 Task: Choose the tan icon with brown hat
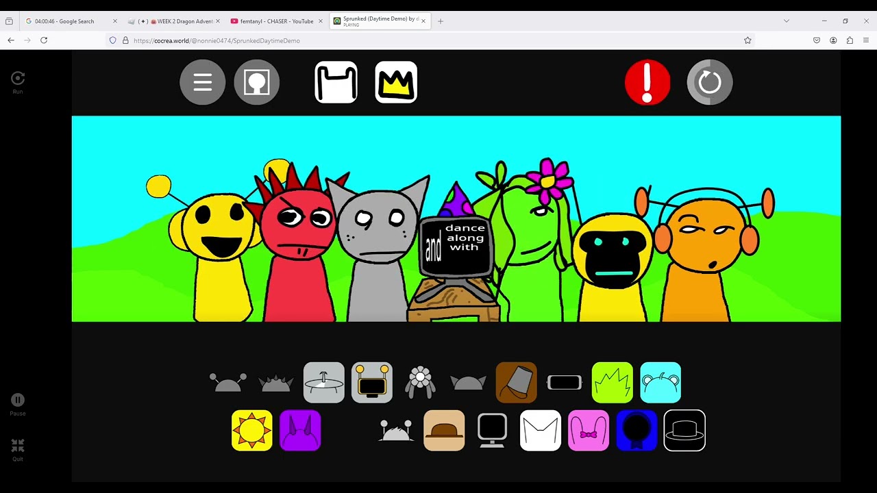pyautogui.click(x=444, y=431)
